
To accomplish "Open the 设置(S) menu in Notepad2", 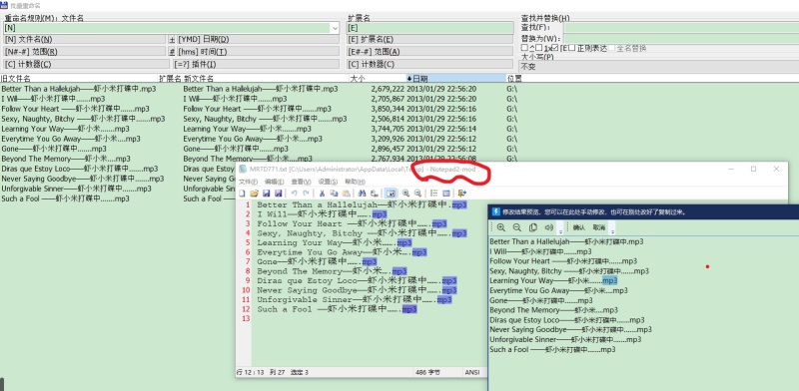I will (x=329, y=182).
